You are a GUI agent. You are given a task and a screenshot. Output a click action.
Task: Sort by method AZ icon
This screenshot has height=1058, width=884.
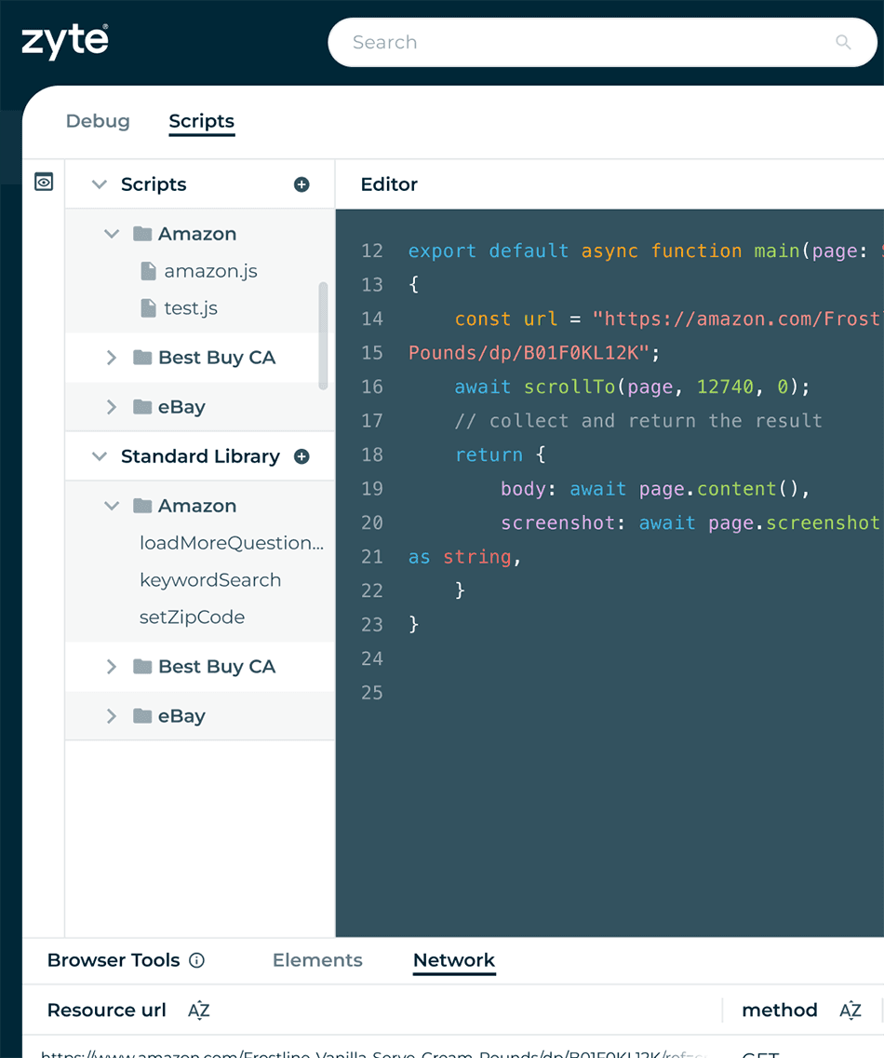851,1011
